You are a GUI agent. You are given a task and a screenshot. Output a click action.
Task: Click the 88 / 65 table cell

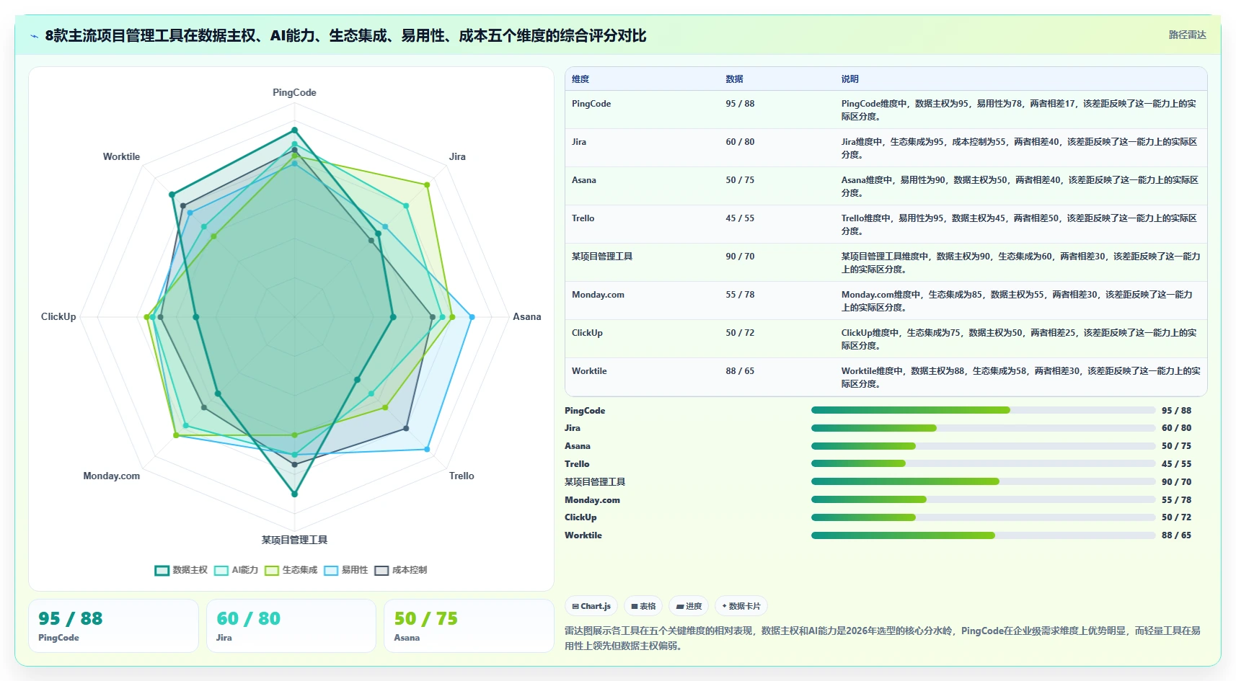click(x=740, y=371)
